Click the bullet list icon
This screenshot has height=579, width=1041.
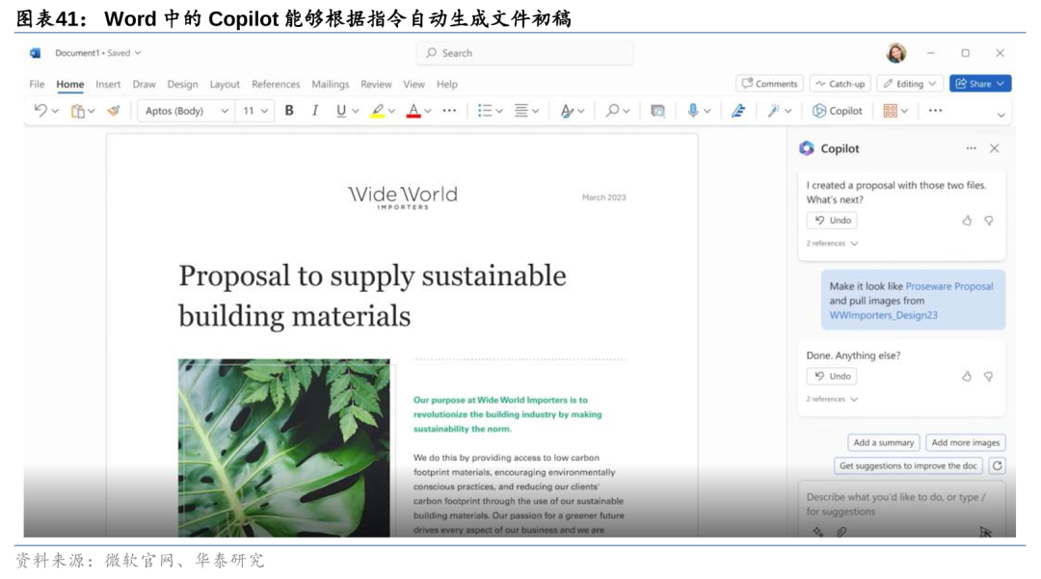click(485, 111)
